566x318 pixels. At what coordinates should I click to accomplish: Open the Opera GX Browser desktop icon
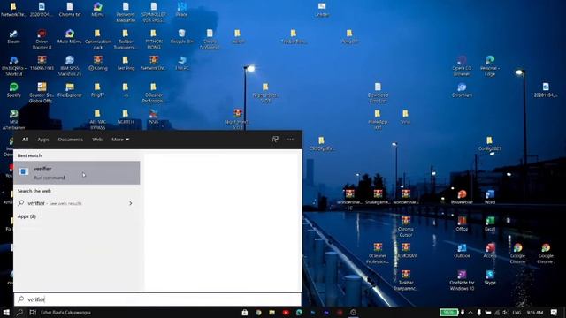(x=462, y=66)
